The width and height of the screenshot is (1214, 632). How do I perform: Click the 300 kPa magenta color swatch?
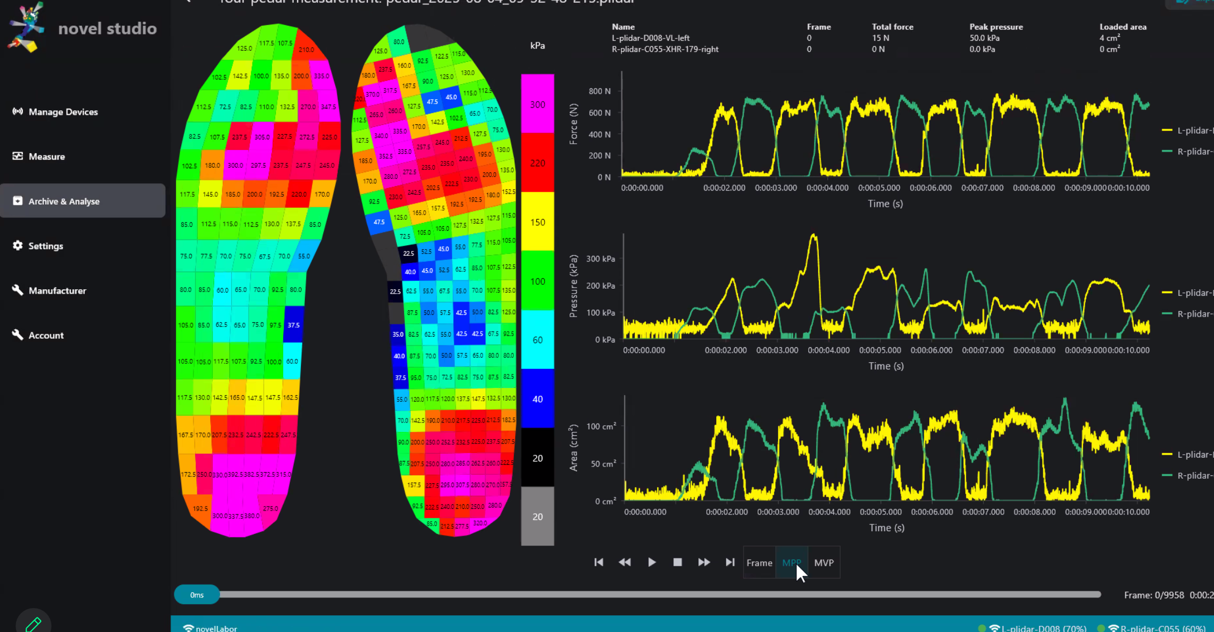tap(537, 104)
